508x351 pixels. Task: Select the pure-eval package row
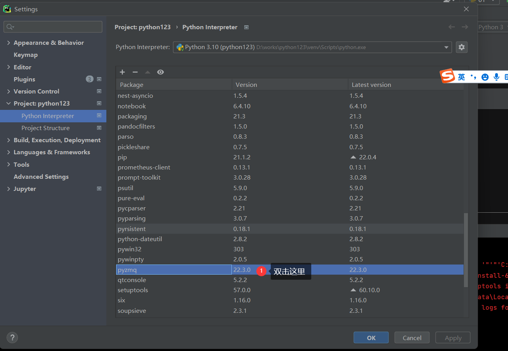tap(290, 198)
